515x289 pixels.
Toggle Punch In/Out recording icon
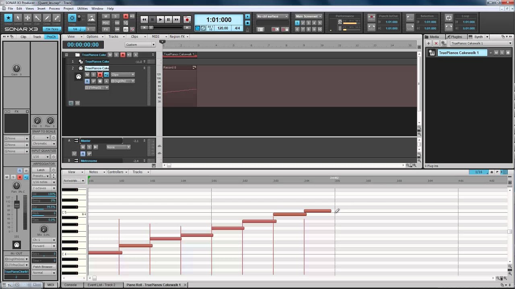click(371, 18)
